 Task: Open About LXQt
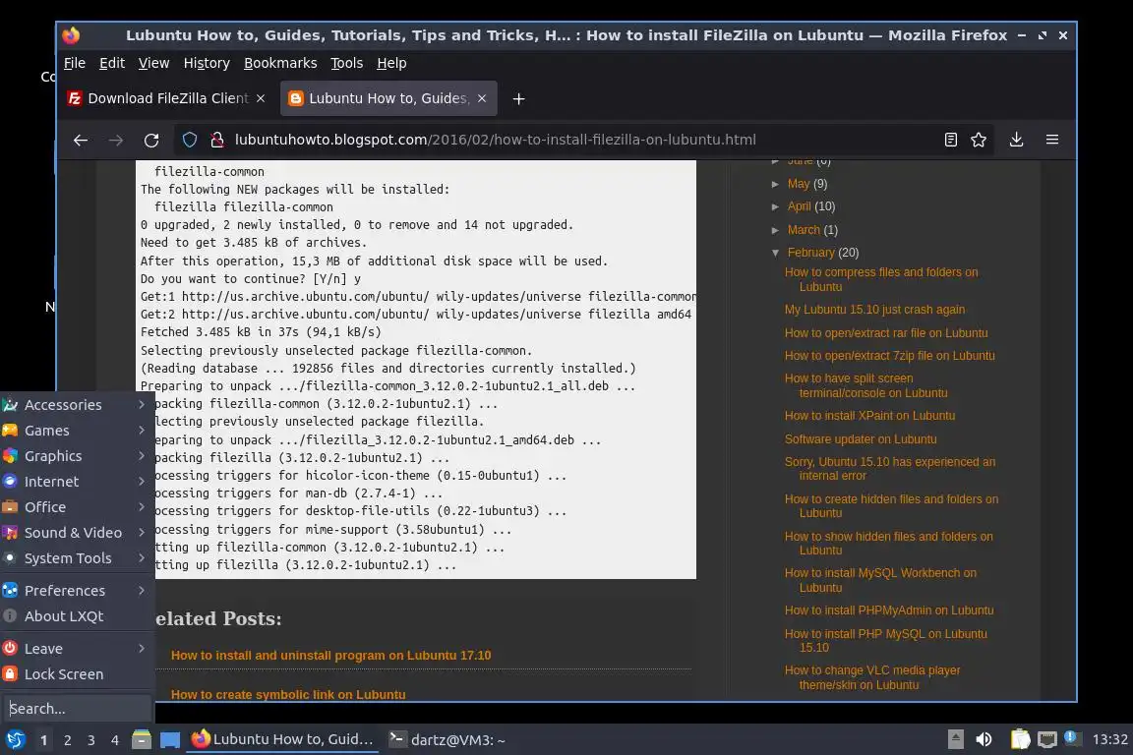(x=78, y=616)
